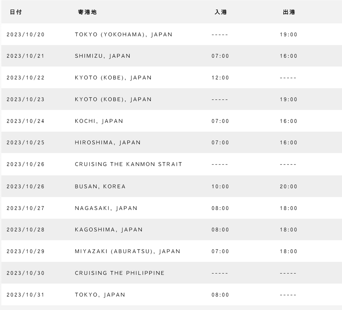Click the date 2023/10/20

(x=26, y=35)
